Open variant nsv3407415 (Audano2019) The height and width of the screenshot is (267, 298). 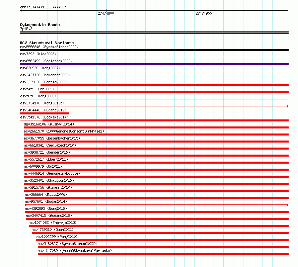pyautogui.click(x=49, y=215)
